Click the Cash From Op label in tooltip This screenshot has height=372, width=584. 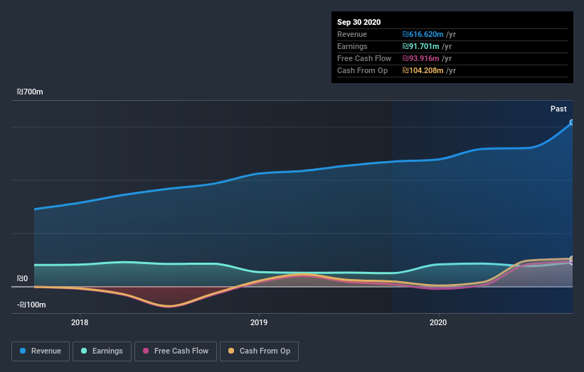pyautogui.click(x=362, y=70)
